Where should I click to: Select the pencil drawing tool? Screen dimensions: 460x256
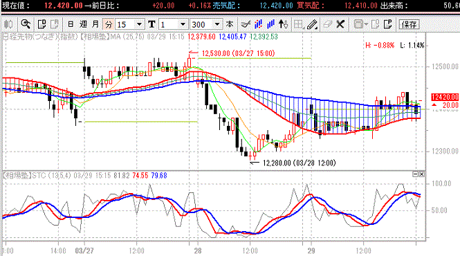pos(312,24)
